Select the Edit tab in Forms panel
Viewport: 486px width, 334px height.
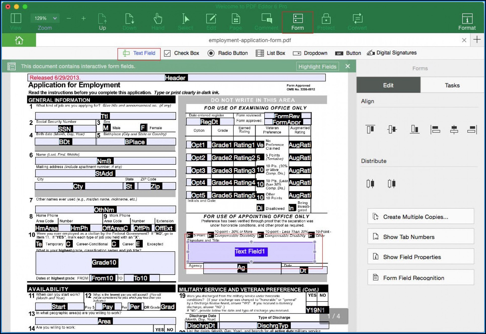(388, 85)
